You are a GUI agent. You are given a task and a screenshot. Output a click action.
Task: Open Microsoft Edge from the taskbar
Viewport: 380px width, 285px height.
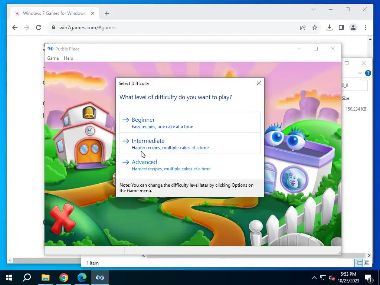[x=82, y=278]
